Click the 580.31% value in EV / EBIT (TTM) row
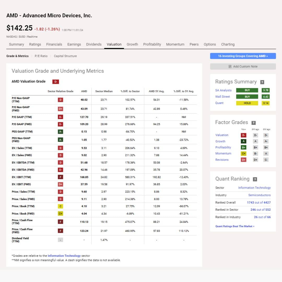 click(130, 177)
